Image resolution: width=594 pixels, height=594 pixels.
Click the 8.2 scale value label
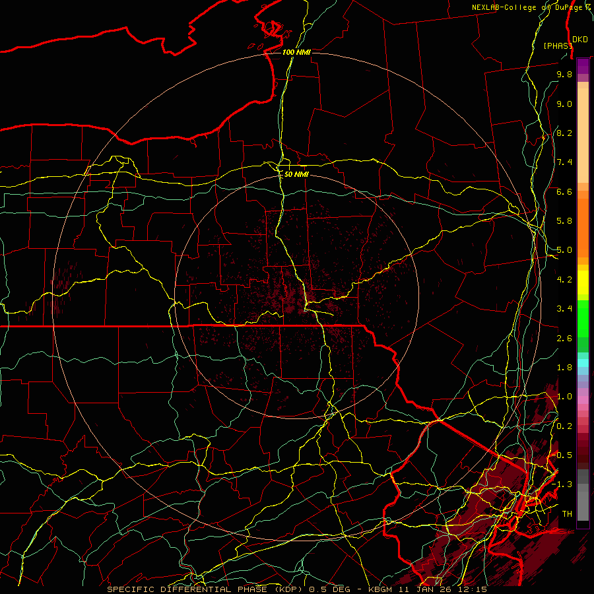coord(564,133)
